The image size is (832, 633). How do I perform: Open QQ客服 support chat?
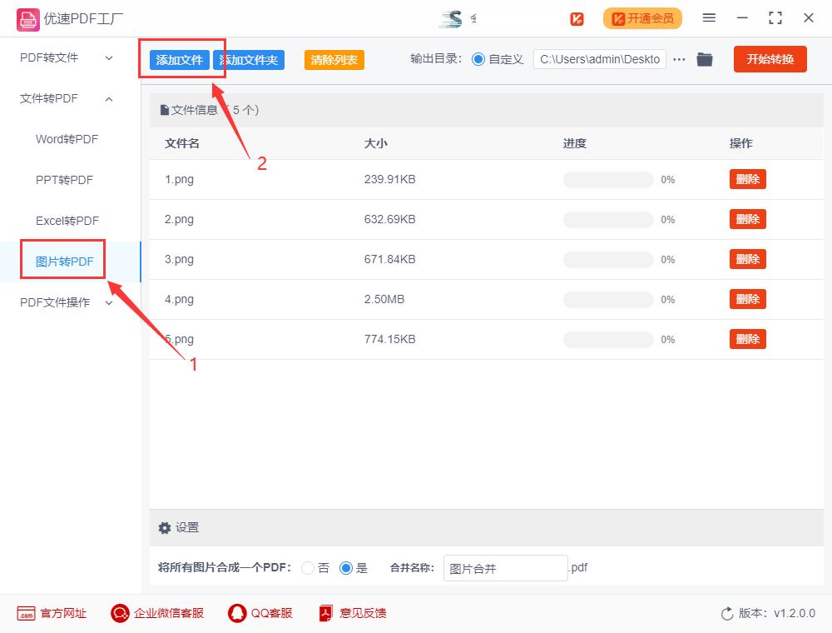[235, 613]
